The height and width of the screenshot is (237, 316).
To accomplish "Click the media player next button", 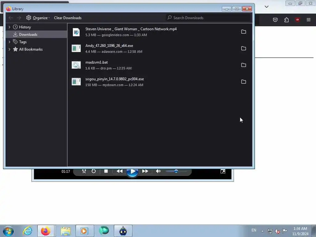I will (145, 171).
